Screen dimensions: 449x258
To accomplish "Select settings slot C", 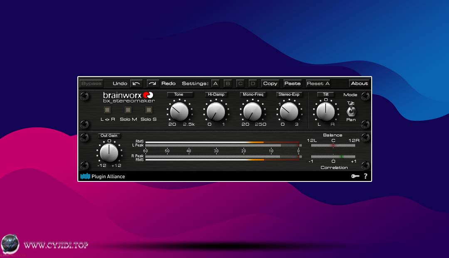I will [x=240, y=83].
